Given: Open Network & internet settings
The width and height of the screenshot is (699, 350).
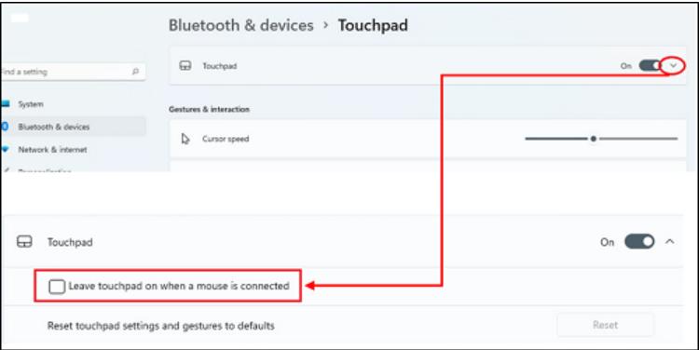Looking at the screenshot, I should 52,150.
